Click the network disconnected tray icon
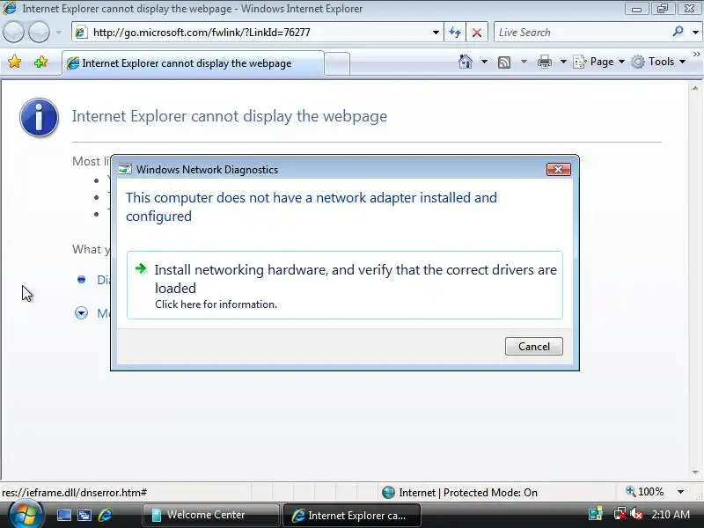 [x=620, y=514]
